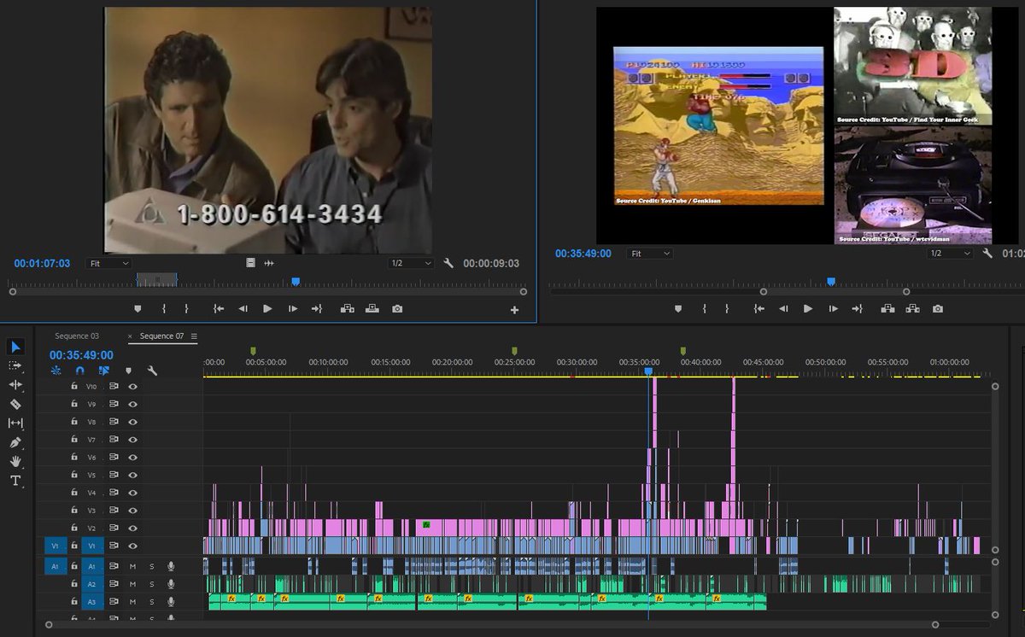Go to Out point in Program monitor
Screen dimensions: 1025x637
(857, 309)
